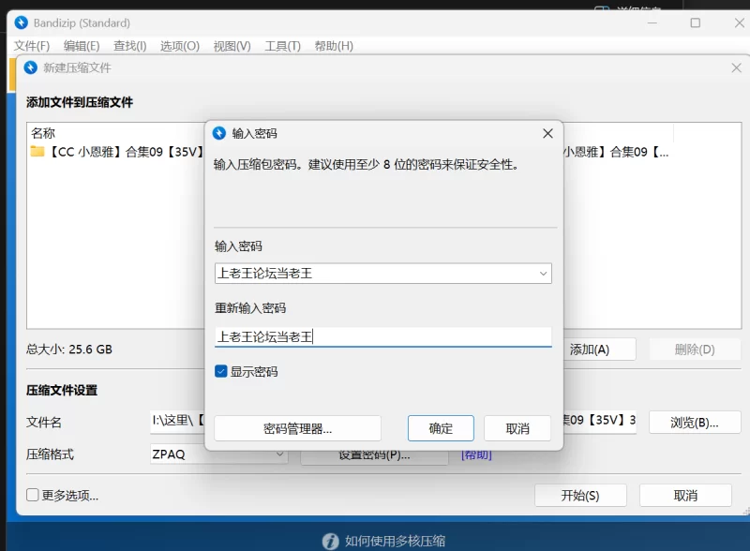Open the 如何使用多核压缩 link
The height and width of the screenshot is (551, 750).
pyautogui.click(x=395, y=541)
